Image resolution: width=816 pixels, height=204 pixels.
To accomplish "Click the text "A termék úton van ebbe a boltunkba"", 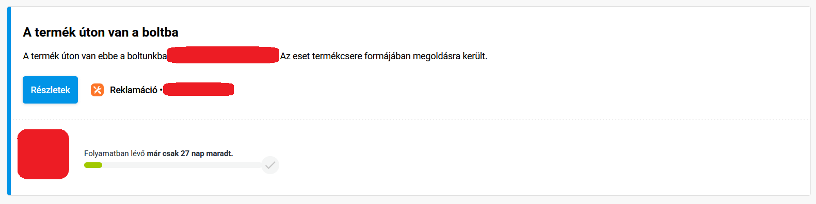I will click(x=95, y=56).
